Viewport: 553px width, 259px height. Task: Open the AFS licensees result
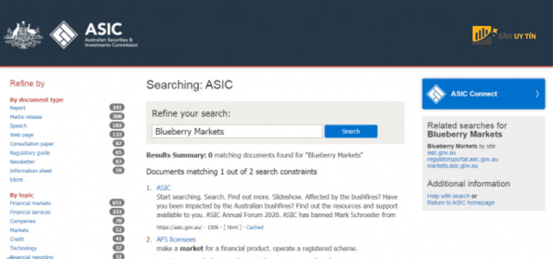pyautogui.click(x=176, y=240)
